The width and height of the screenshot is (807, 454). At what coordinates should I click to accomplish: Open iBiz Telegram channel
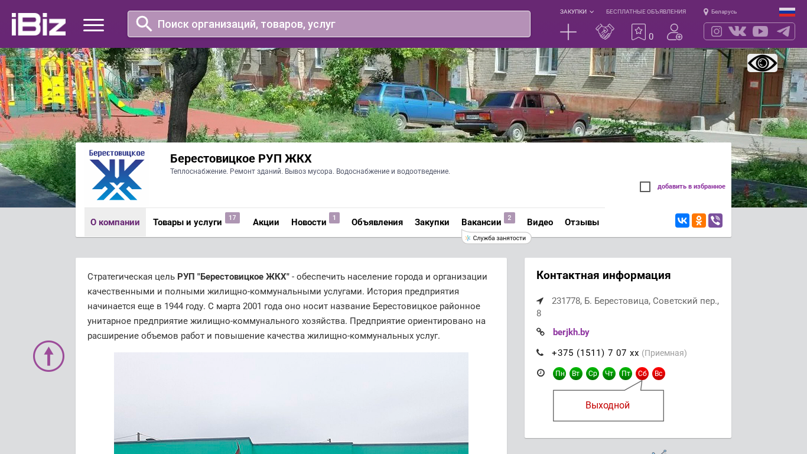click(x=783, y=31)
